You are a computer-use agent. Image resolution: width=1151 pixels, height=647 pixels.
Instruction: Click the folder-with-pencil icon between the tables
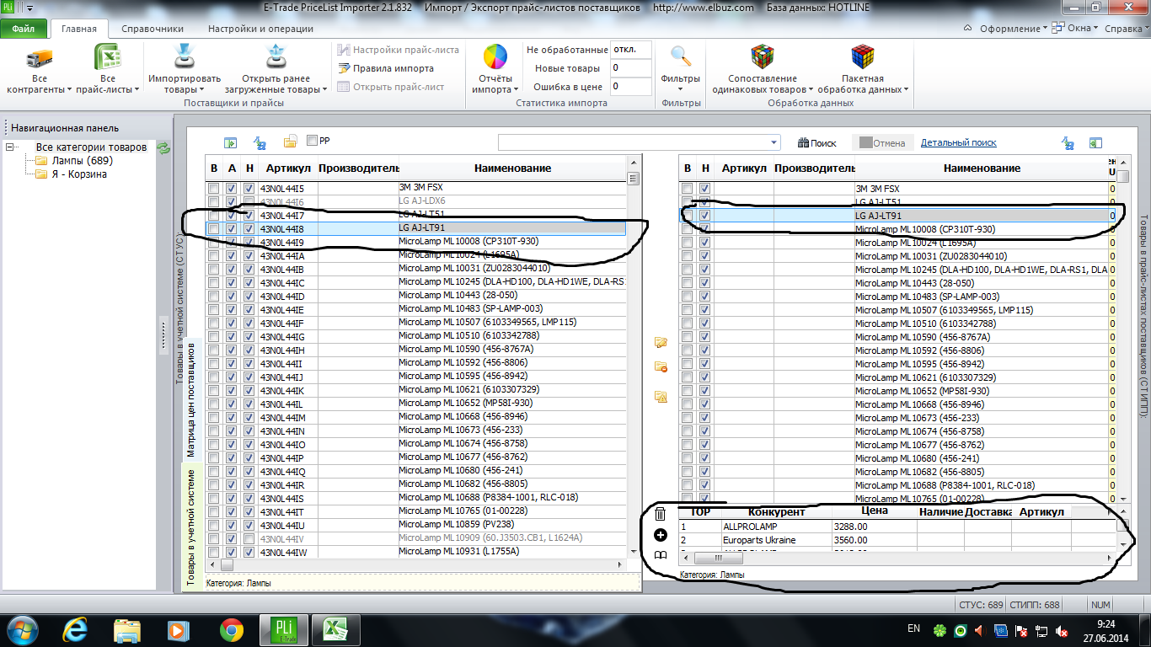pos(661,342)
